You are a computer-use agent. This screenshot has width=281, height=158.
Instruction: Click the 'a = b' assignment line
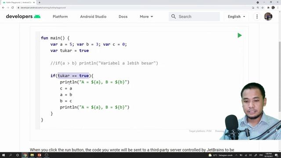point(66,95)
